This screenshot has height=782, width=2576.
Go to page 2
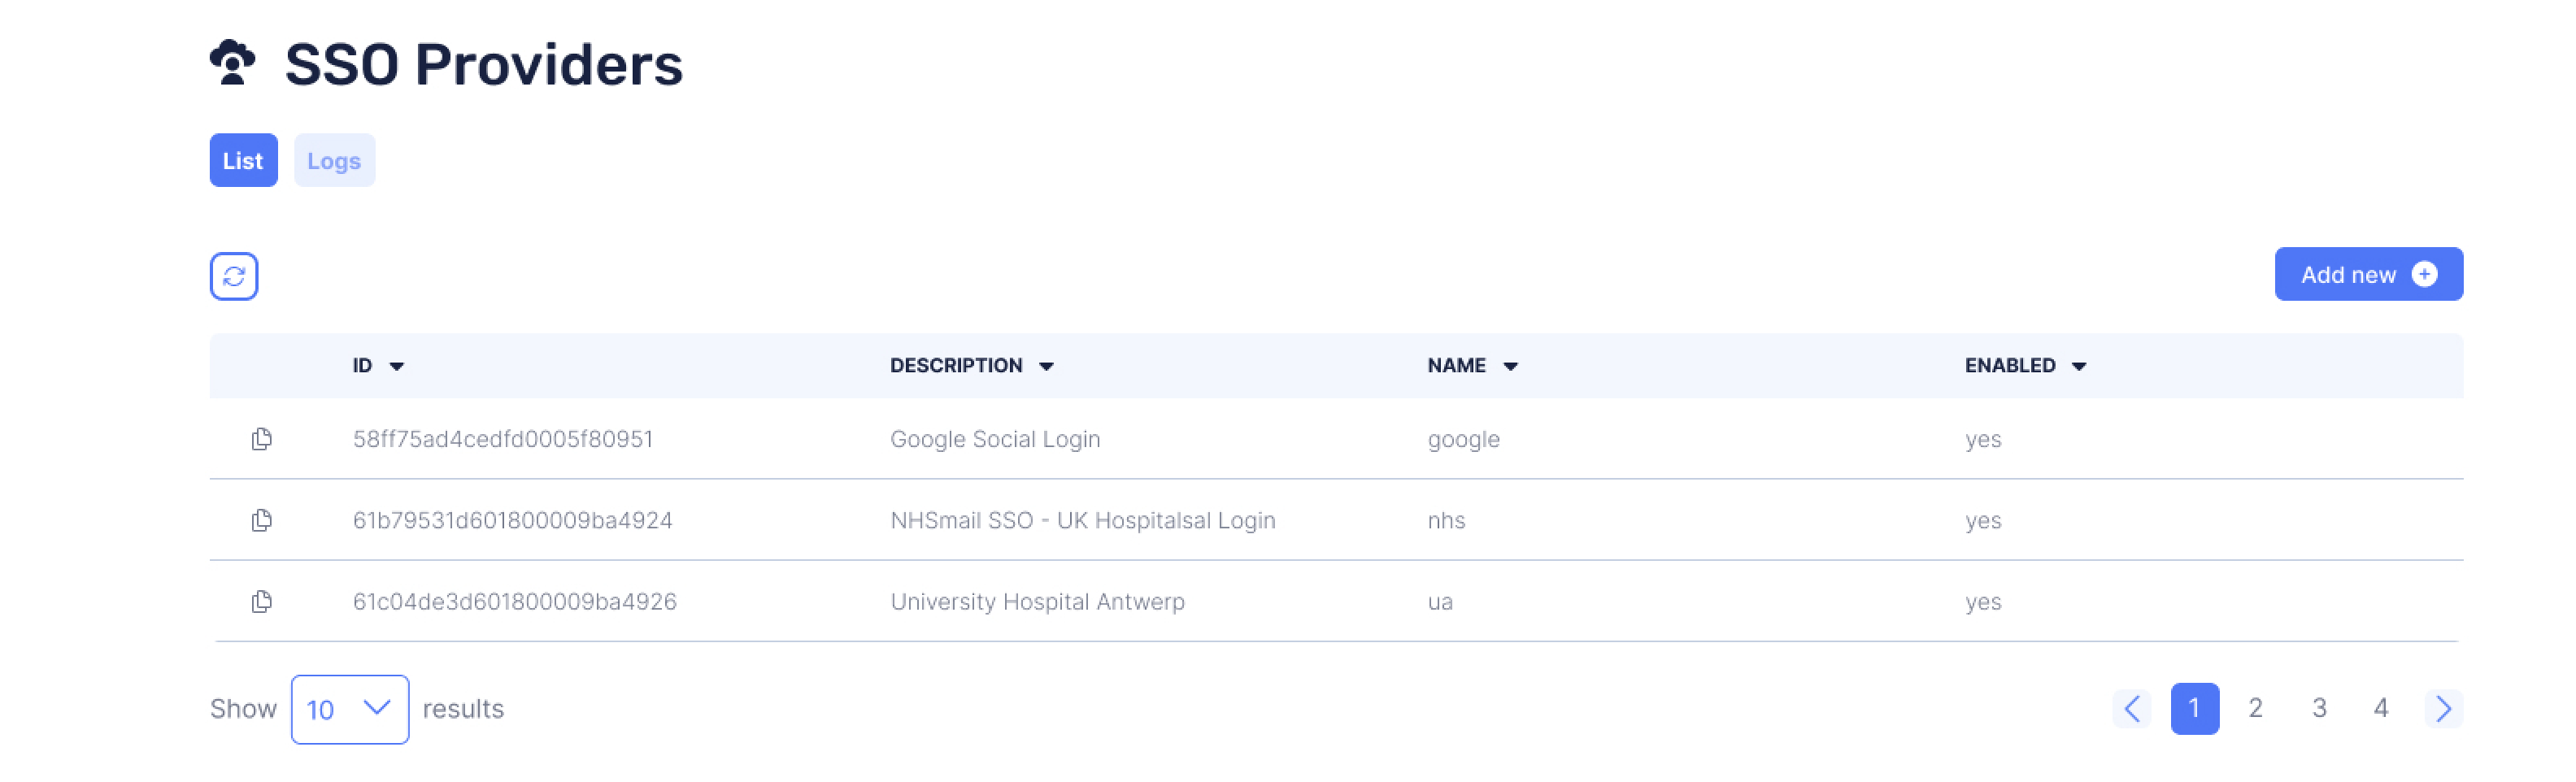pyautogui.click(x=2255, y=709)
